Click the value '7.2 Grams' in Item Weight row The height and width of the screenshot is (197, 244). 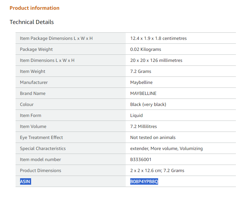pyautogui.click(x=141, y=71)
